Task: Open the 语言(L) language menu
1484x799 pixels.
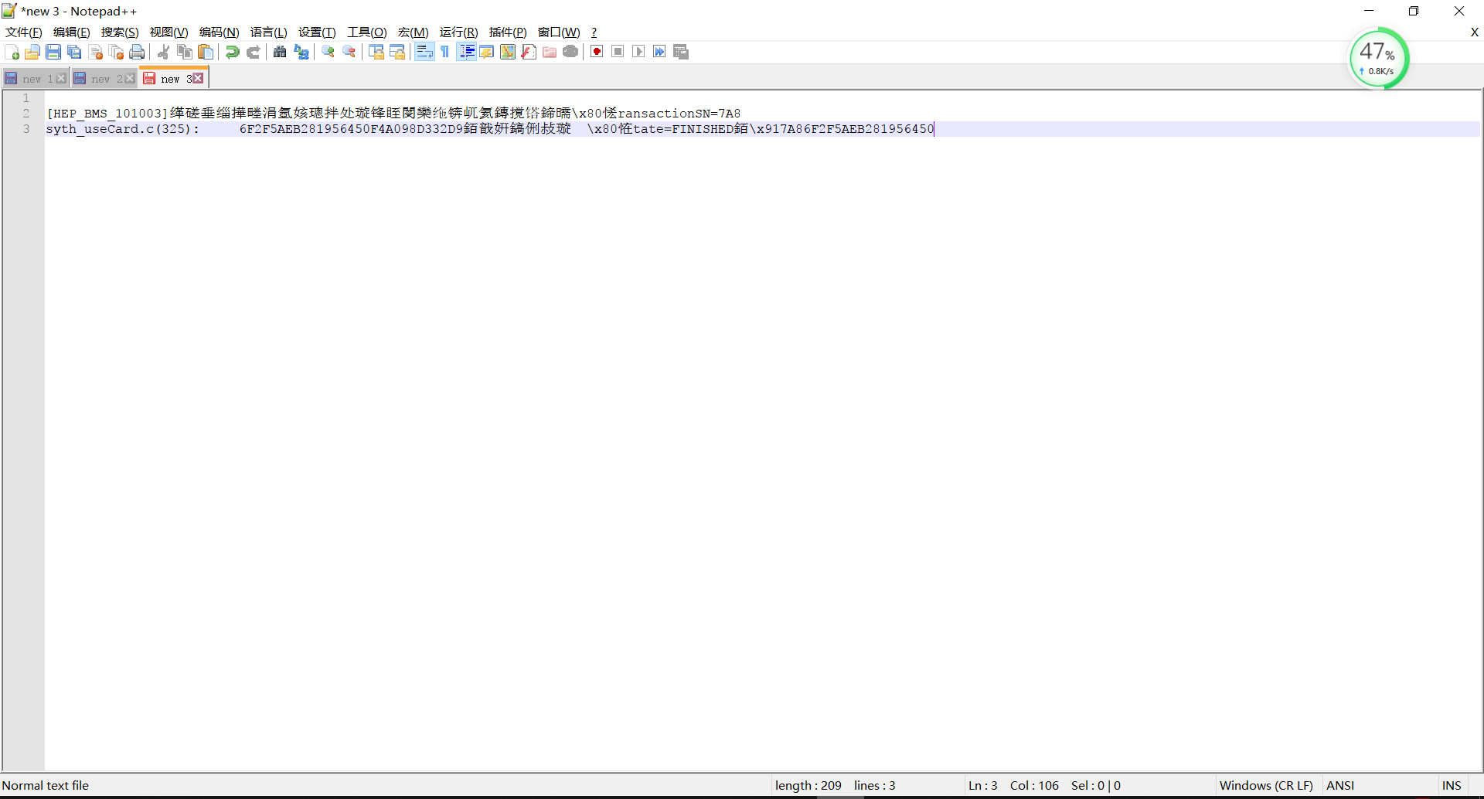Action: tap(268, 32)
